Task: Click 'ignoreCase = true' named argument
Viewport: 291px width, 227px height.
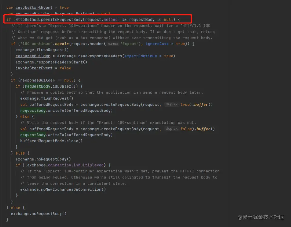Action: 165,44
